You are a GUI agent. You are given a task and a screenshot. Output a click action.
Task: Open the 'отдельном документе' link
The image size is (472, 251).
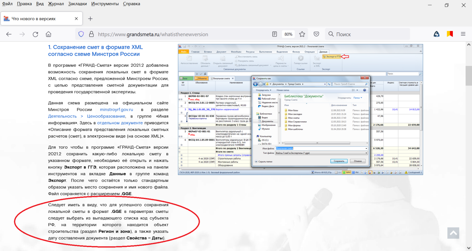coord(115,123)
